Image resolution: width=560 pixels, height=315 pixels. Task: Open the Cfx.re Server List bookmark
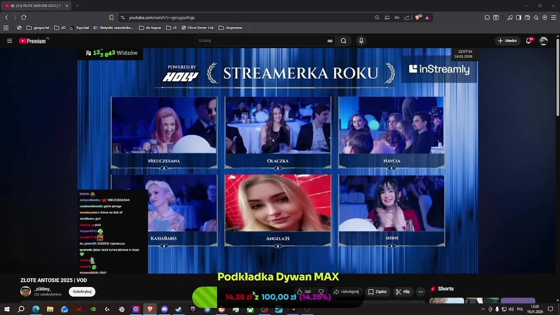point(197,28)
